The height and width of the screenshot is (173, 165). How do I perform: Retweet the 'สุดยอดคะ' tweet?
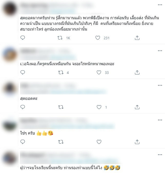(x=61, y=107)
